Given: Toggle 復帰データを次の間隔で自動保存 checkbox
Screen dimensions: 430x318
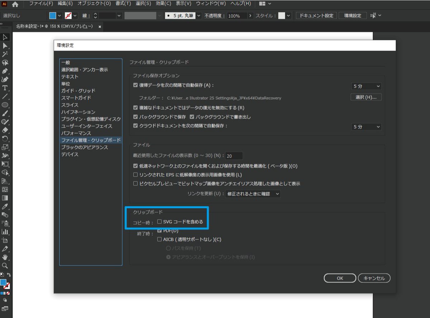Looking at the screenshot, I should (135, 85).
